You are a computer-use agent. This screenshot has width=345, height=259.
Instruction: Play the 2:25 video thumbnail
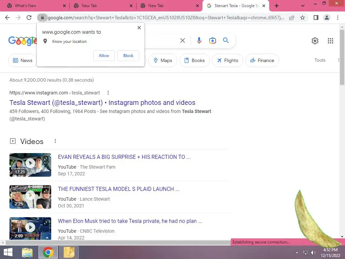[30, 197]
